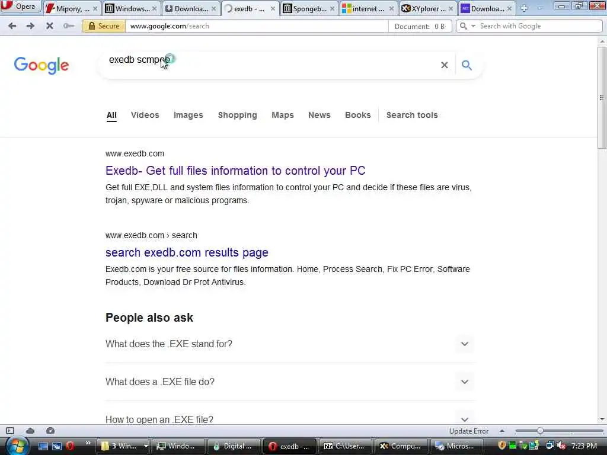The width and height of the screenshot is (607, 455).
Task: Clear the Google search query
Action: 445,65
